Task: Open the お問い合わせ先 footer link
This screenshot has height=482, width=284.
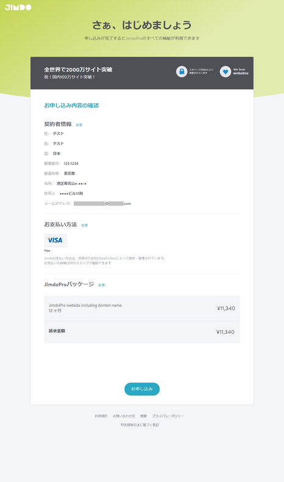Action: coord(124,416)
